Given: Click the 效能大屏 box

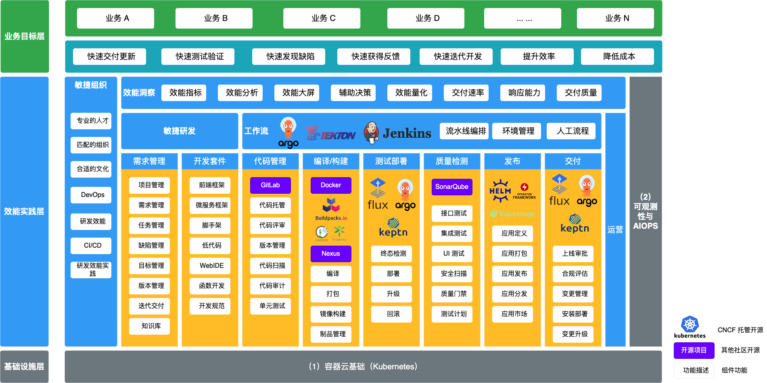Looking at the screenshot, I should tap(299, 93).
